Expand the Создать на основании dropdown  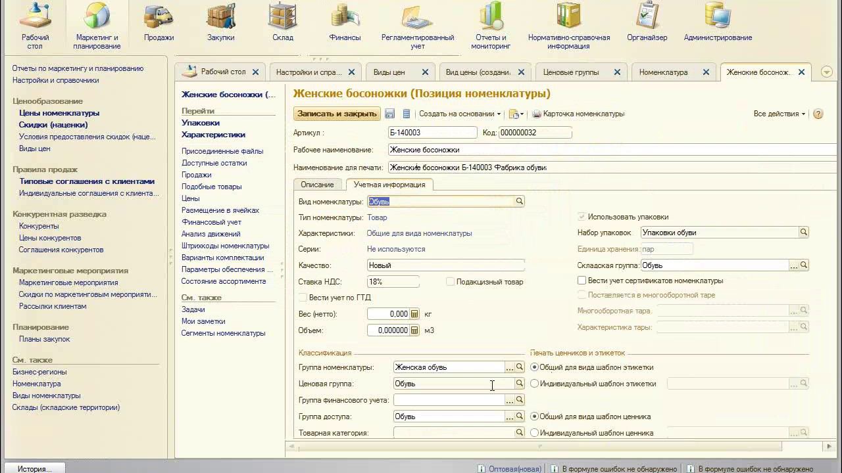pos(460,114)
